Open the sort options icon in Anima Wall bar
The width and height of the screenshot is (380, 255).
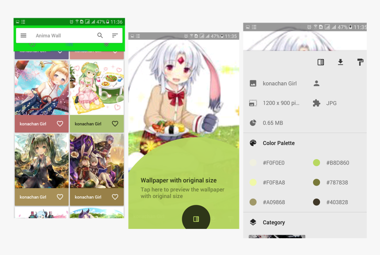[x=115, y=36]
